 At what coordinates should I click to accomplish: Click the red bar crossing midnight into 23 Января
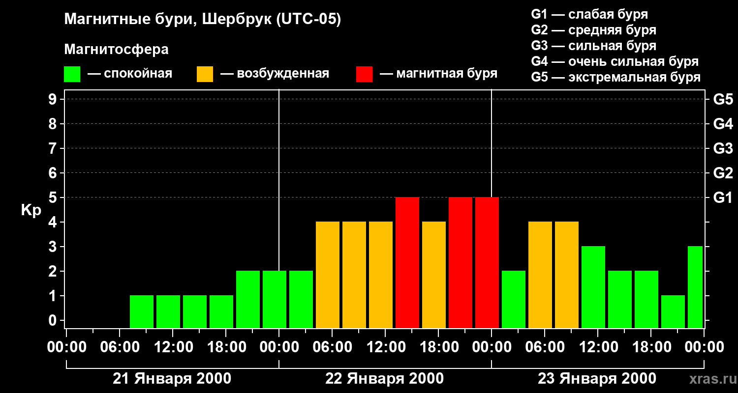(x=487, y=262)
